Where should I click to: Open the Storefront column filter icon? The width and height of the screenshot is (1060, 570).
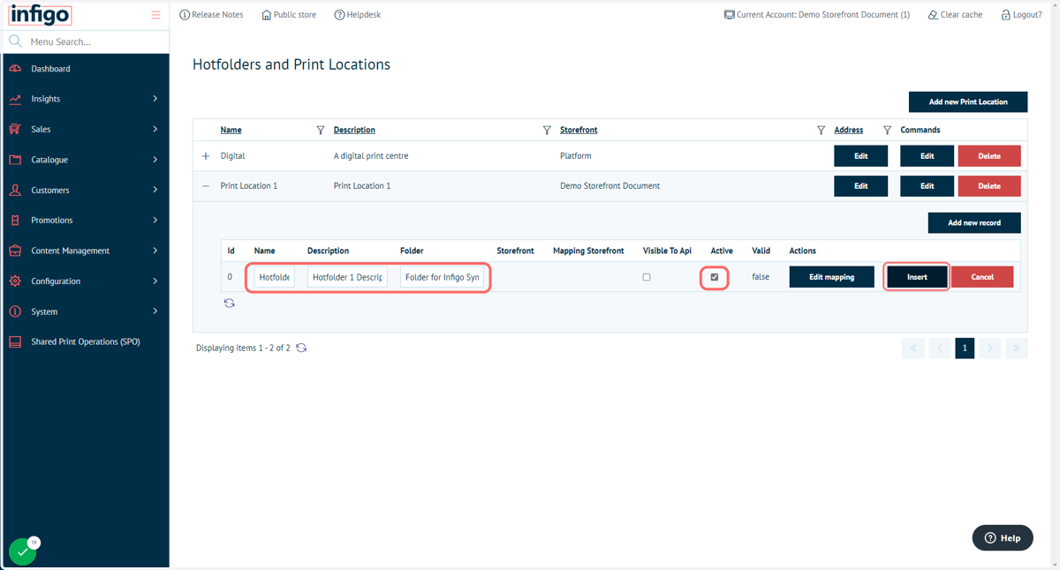(x=821, y=130)
